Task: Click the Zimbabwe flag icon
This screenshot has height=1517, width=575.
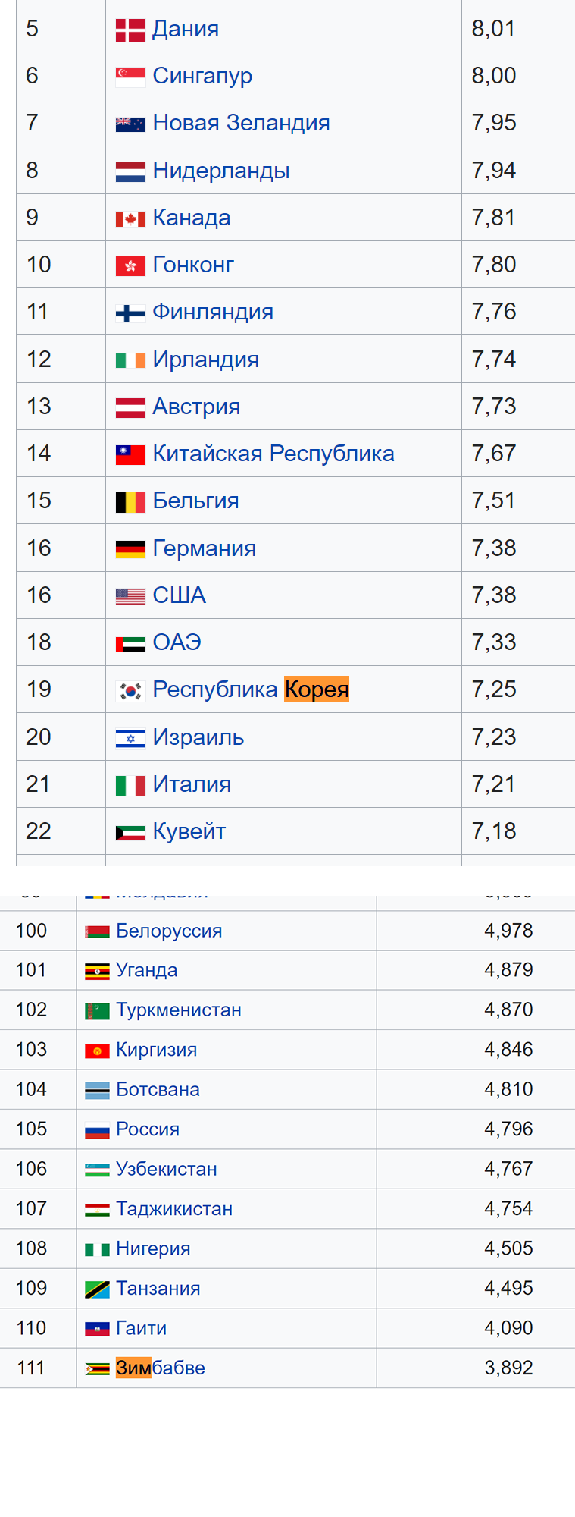Action: point(97,1368)
